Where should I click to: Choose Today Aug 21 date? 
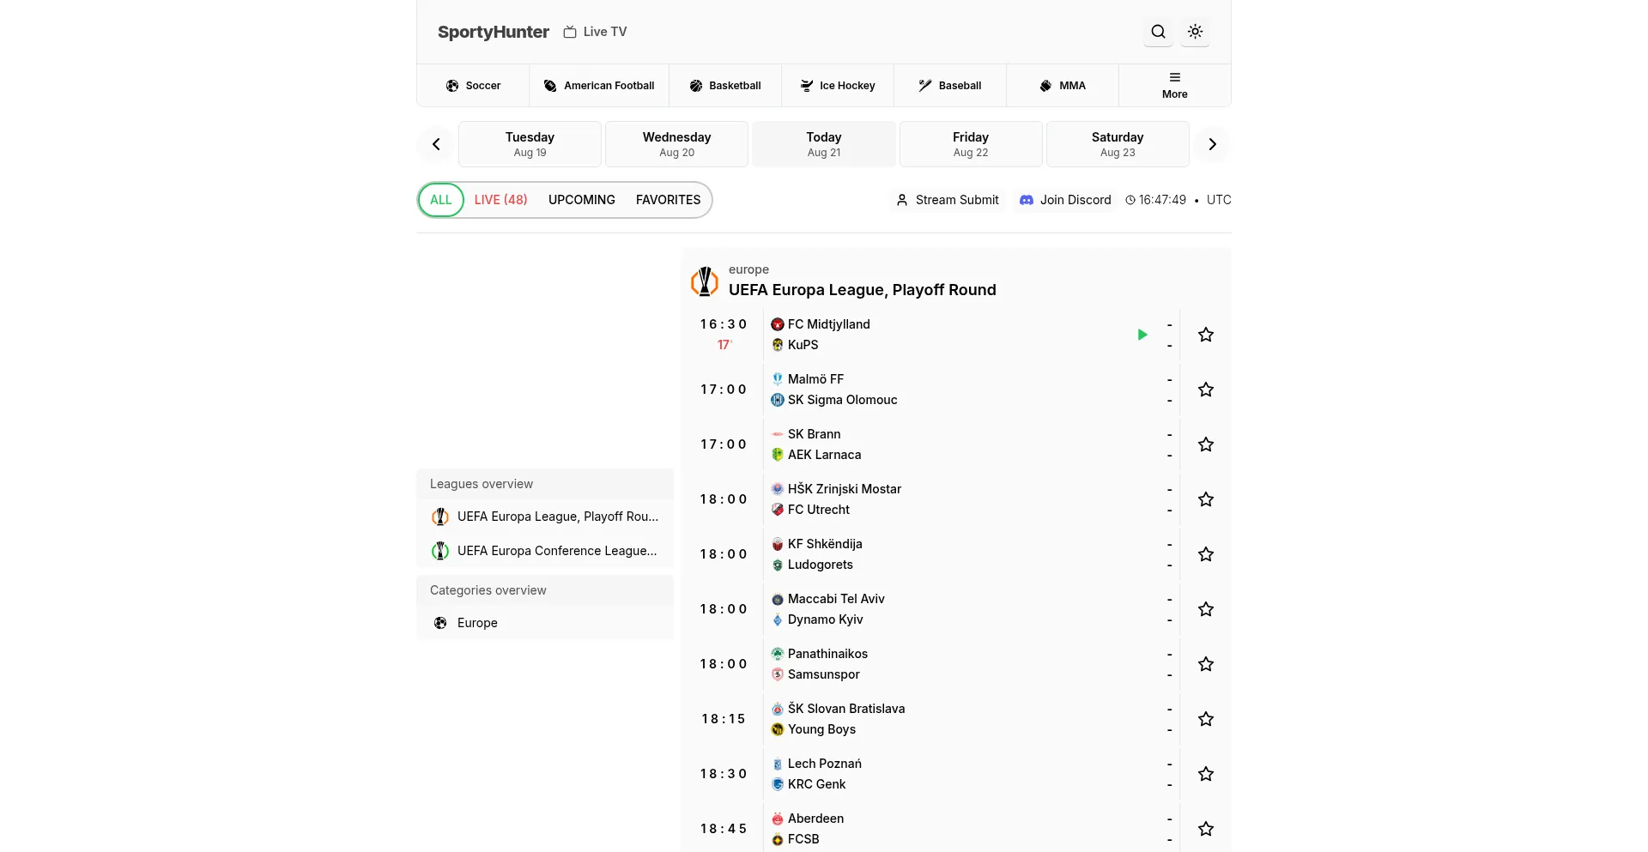tap(824, 144)
